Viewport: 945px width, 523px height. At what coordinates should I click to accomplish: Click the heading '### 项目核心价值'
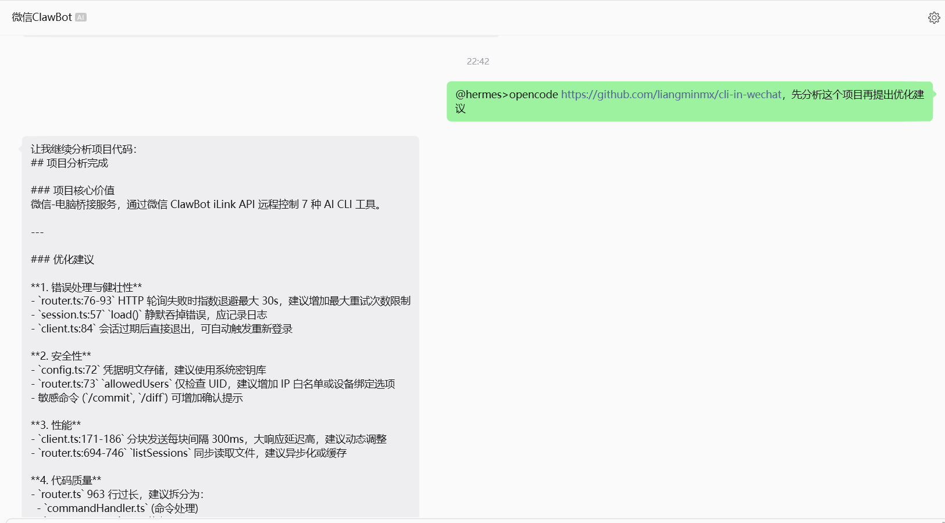(x=73, y=191)
